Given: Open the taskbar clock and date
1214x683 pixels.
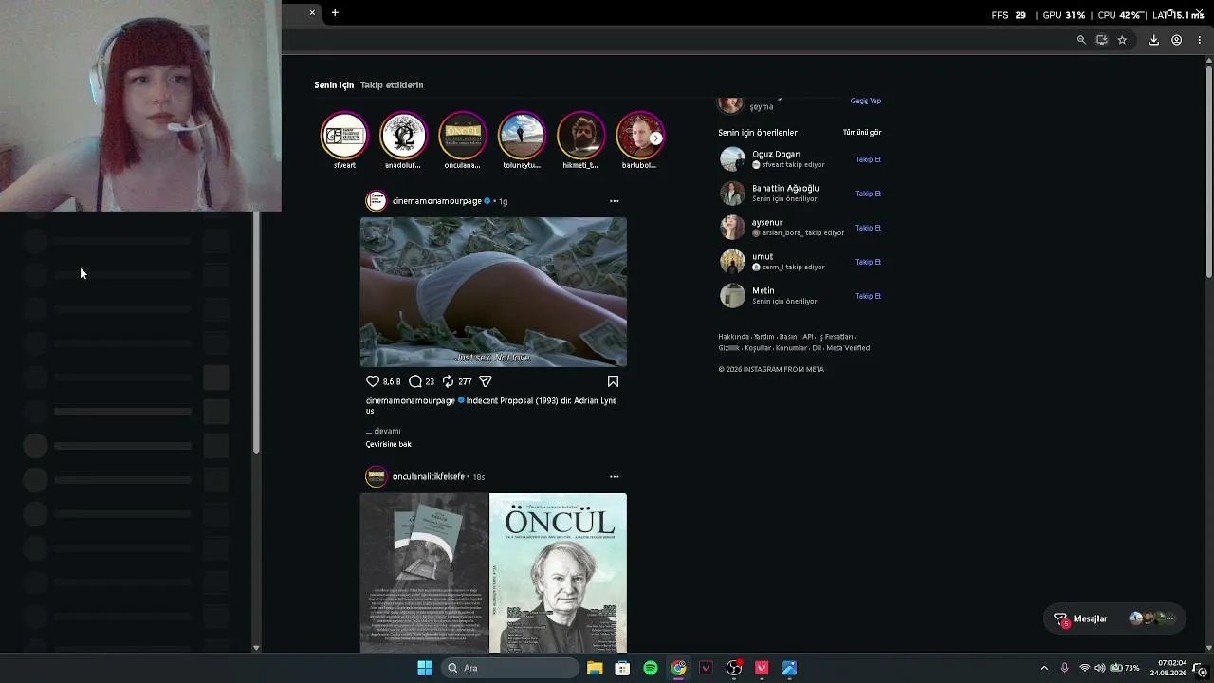Looking at the screenshot, I should click(1168, 668).
